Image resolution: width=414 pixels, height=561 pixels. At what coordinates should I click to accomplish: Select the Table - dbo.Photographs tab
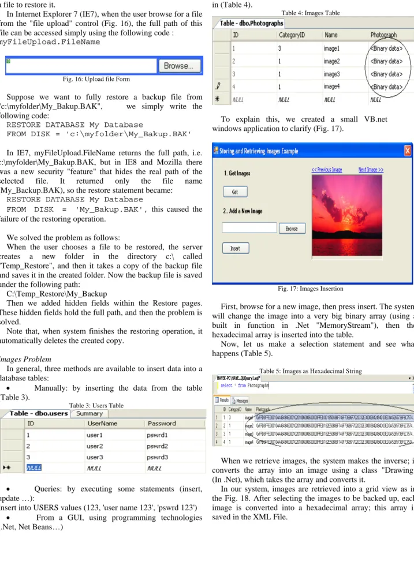[x=251, y=23]
